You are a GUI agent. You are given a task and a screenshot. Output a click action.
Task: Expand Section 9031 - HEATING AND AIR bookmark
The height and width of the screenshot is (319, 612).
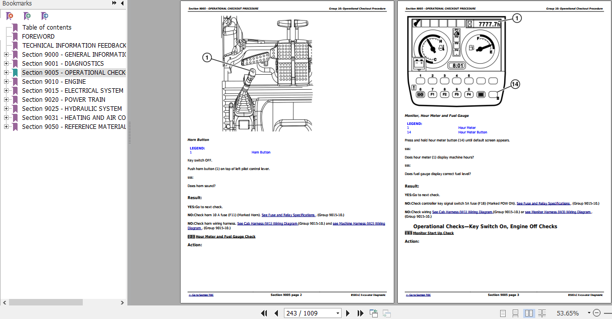pyautogui.click(x=6, y=118)
